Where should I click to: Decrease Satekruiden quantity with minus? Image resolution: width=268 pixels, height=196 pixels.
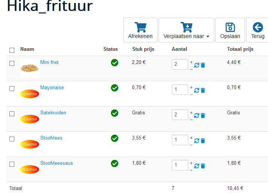tap(191, 119)
